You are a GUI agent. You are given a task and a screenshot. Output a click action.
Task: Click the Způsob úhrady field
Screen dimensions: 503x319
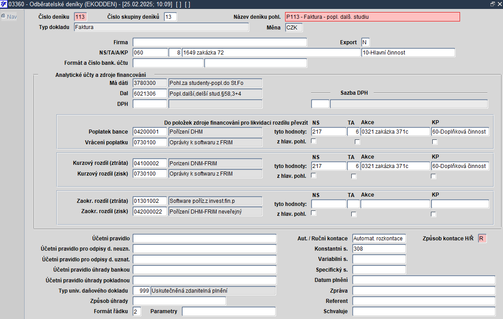coord(179,301)
